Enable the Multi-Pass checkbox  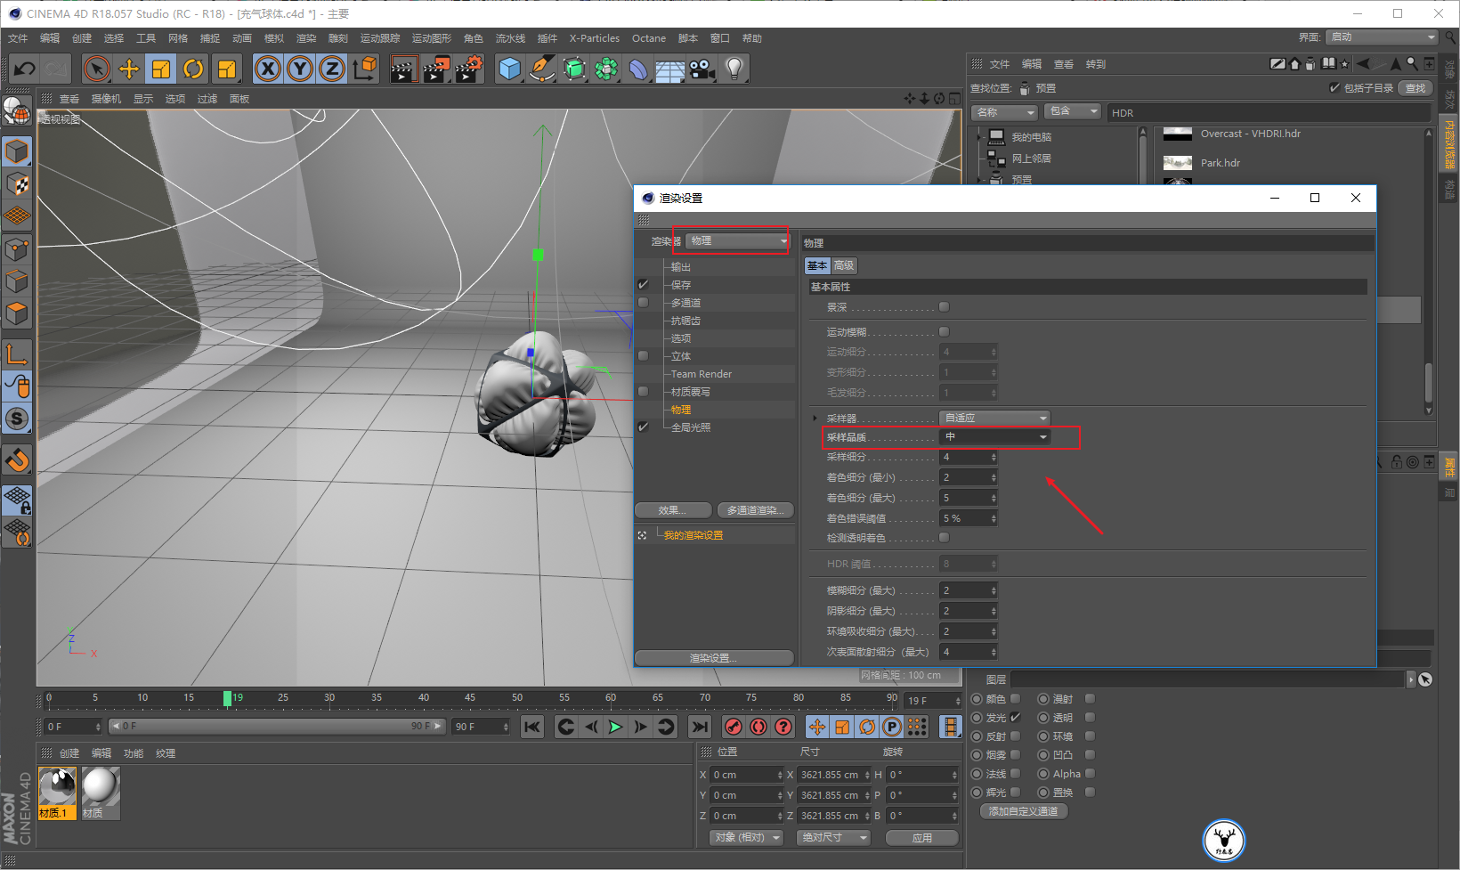pos(644,303)
